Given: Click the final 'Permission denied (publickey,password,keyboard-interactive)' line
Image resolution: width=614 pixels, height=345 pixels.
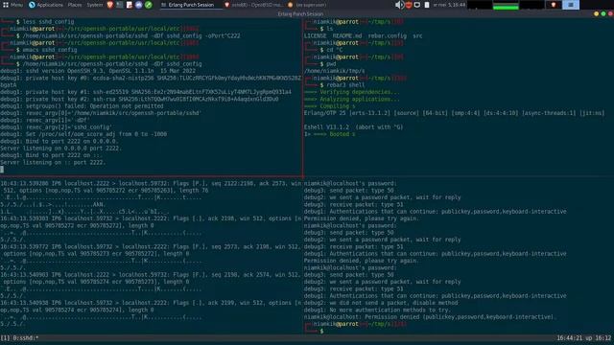Looking at the screenshot, I should [430, 317].
